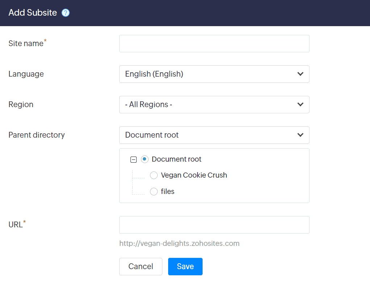Viewport: 370px width, 288px height.
Task: Click the chevron arrow in Parent directory field
Action: pyautogui.click(x=300, y=135)
